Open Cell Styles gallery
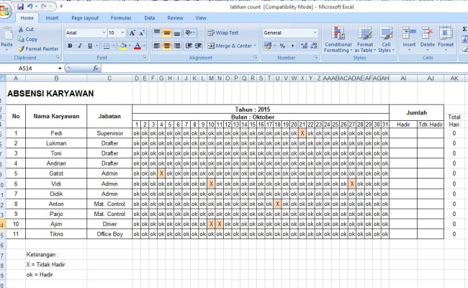Image resolution: width=468 pixels, height=288 pixels. (x=386, y=40)
